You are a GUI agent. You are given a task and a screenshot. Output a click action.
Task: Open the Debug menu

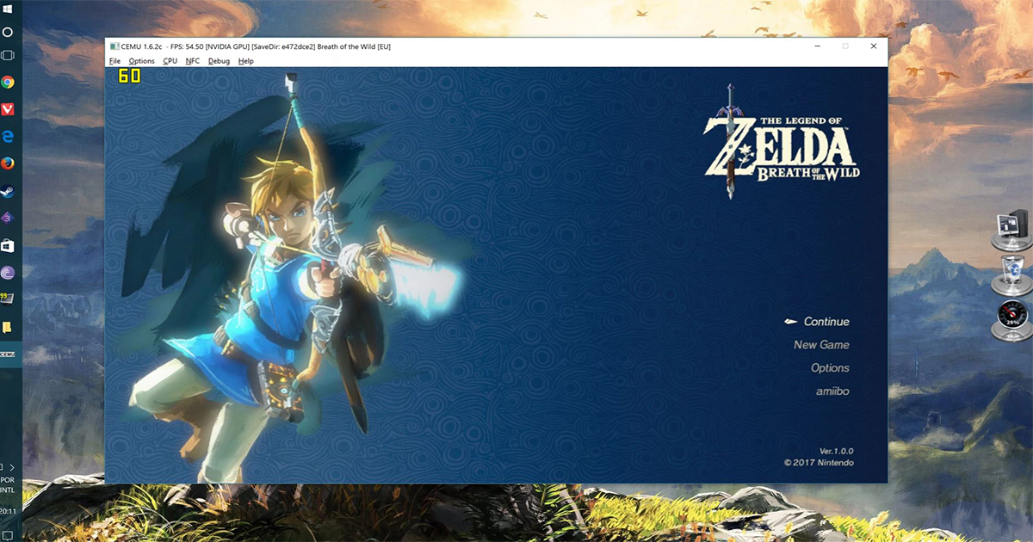point(219,61)
